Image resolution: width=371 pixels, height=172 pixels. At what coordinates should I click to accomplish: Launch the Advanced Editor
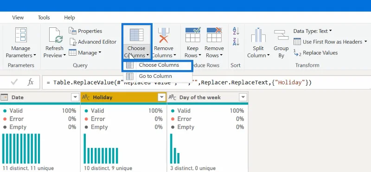click(93, 42)
